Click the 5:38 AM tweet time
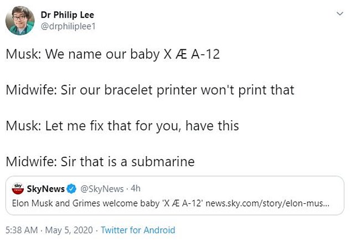This screenshot has height=241, width=351. click(x=21, y=229)
